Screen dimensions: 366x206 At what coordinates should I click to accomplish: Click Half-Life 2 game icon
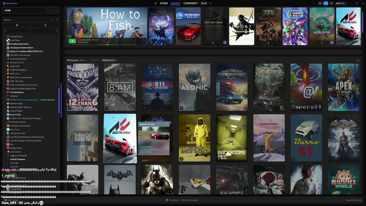point(8,74)
